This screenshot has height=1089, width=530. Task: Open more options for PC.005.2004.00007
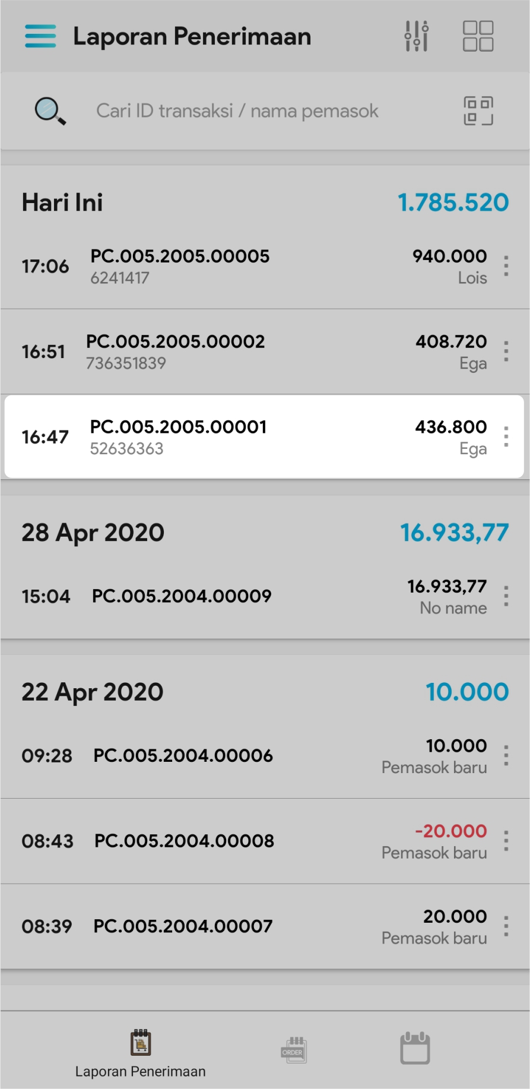506,926
